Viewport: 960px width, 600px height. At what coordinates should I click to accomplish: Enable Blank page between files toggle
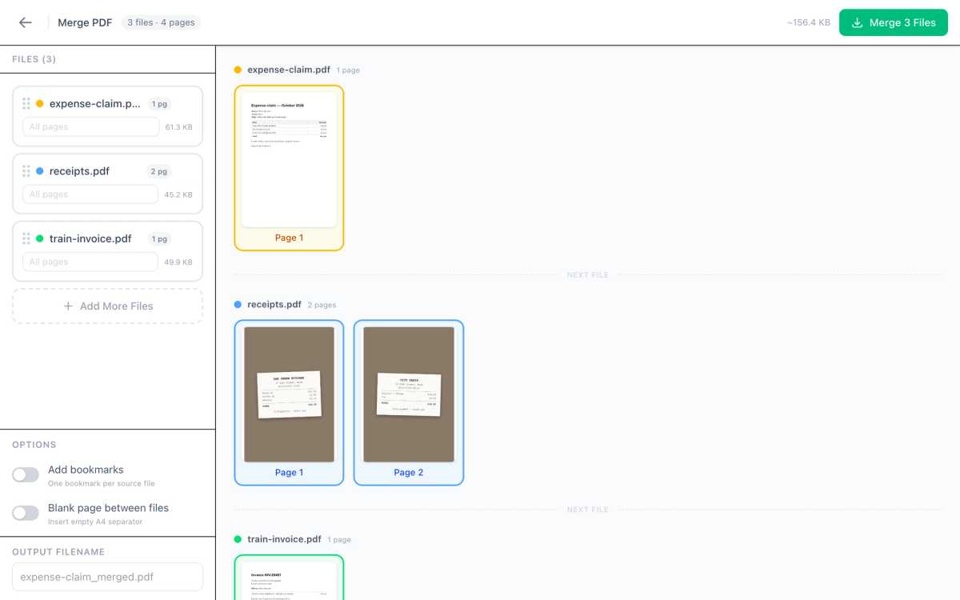(x=26, y=513)
